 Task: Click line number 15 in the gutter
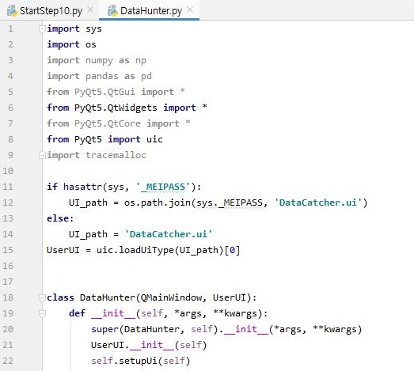(8, 250)
